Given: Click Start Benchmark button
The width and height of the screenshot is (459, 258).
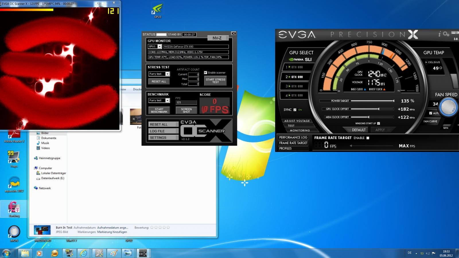Looking at the screenshot, I should coord(159,110).
